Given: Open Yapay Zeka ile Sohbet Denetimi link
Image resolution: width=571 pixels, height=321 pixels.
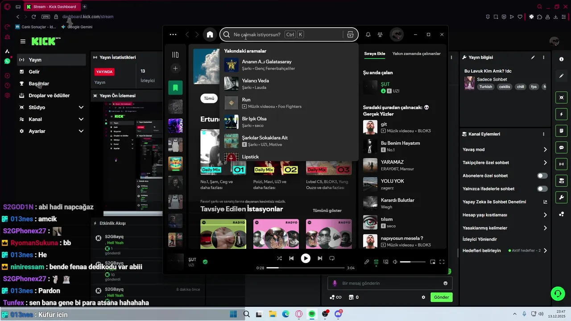Looking at the screenshot, I should [x=505, y=202].
